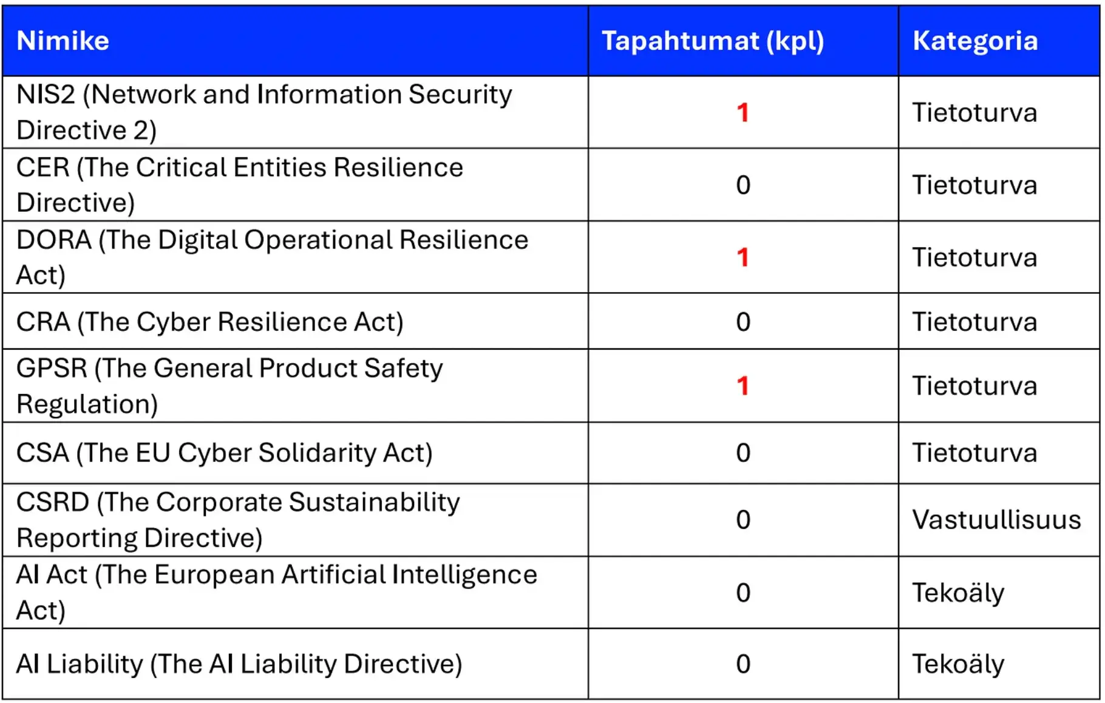Click the red 1 in GPSR row
1105x703 pixels.
(743, 386)
